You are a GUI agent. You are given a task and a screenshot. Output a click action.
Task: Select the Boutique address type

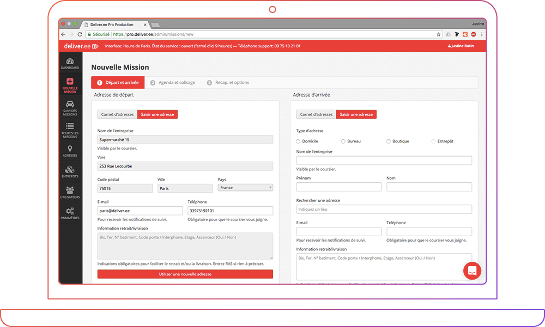click(x=388, y=141)
